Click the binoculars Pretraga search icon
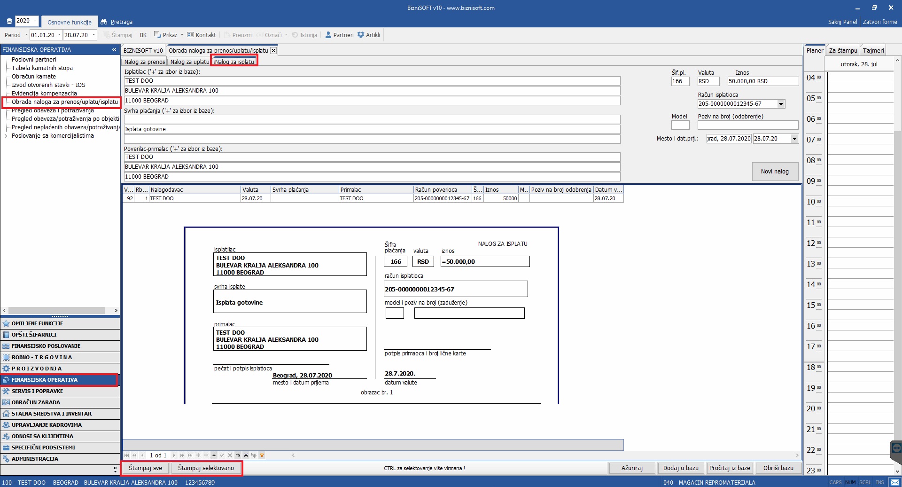 tap(104, 22)
